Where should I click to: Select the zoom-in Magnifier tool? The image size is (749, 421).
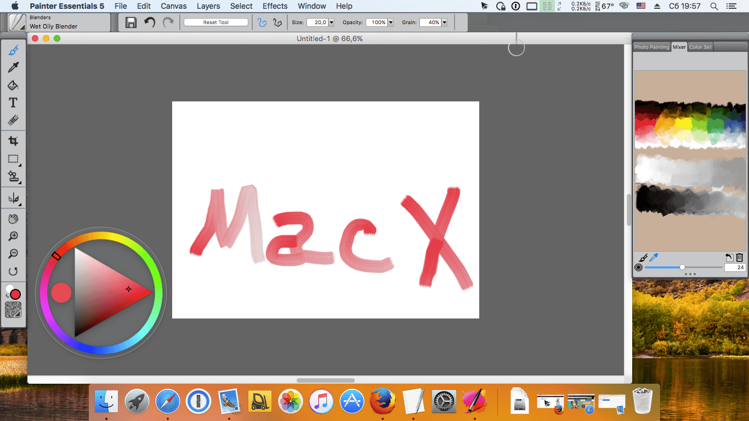point(14,236)
